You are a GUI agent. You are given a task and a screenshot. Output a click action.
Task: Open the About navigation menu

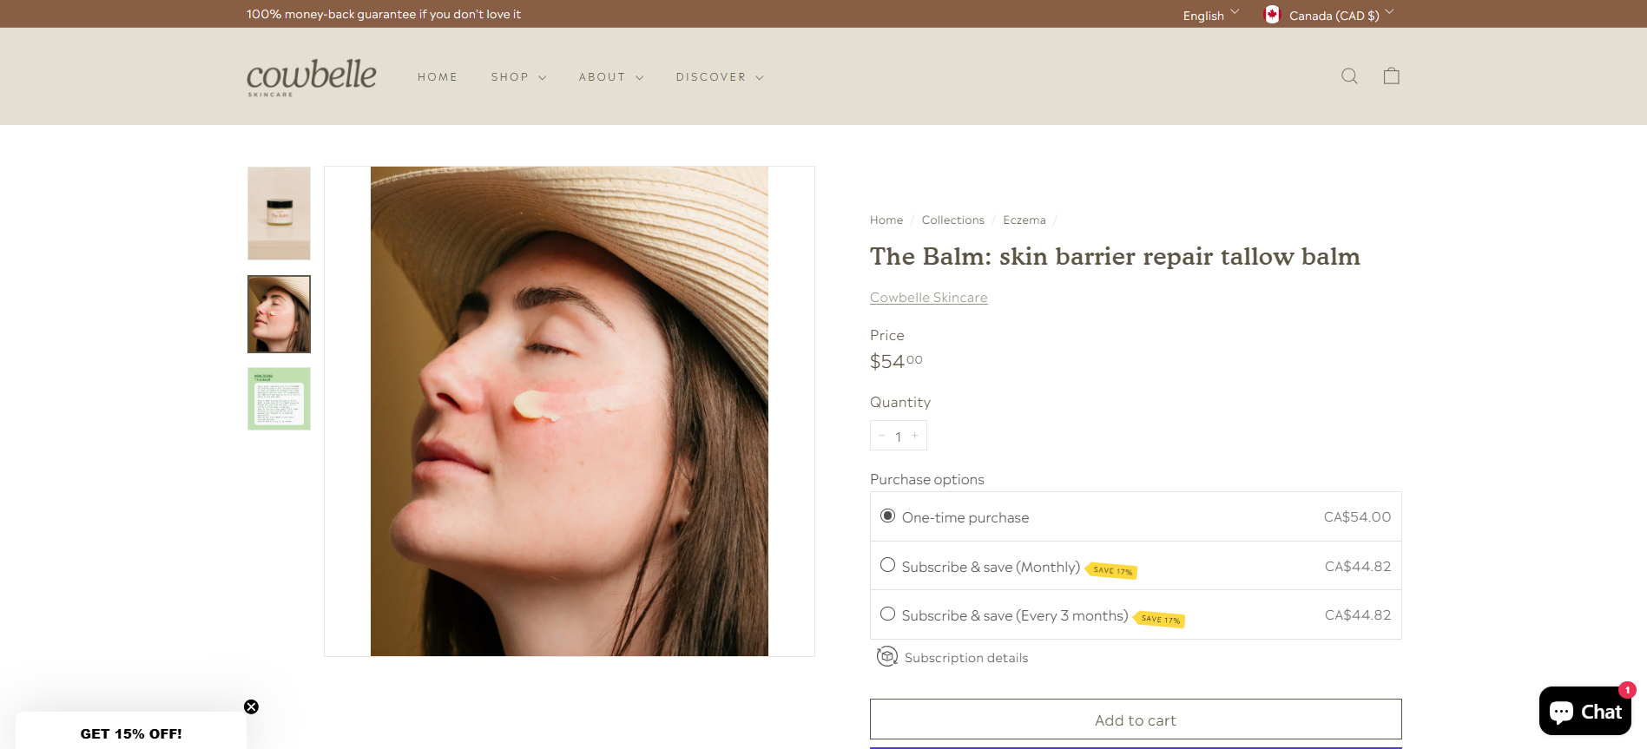610,77
